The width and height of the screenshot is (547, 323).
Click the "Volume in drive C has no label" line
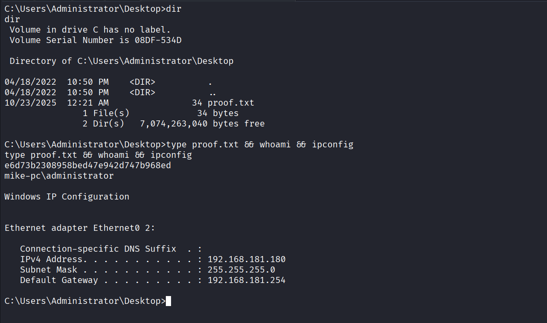(90, 30)
